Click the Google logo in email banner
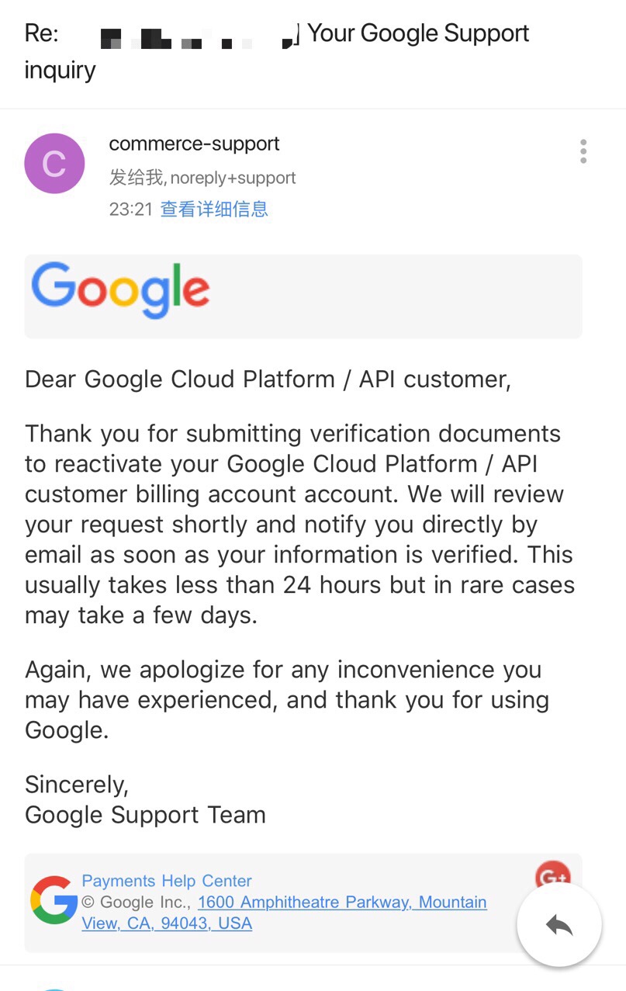 (121, 291)
